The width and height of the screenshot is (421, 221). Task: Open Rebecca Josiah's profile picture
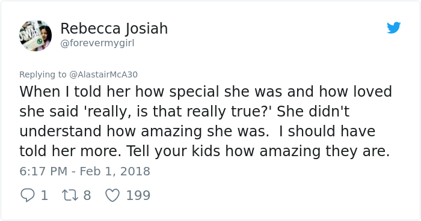(x=35, y=35)
